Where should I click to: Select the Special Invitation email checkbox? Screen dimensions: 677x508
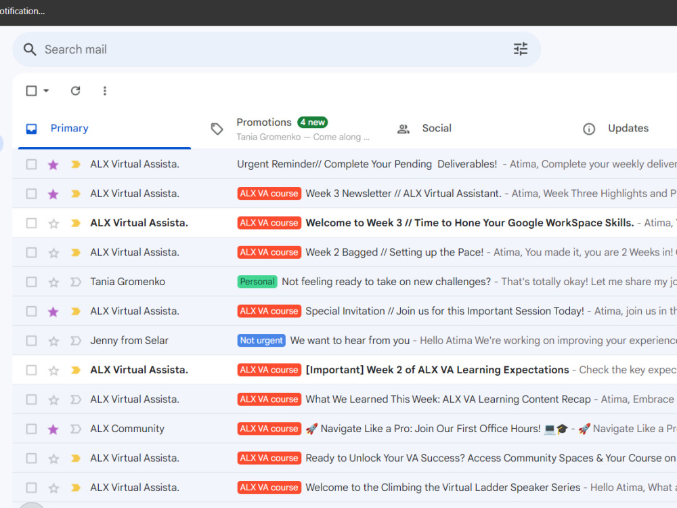[x=31, y=311]
